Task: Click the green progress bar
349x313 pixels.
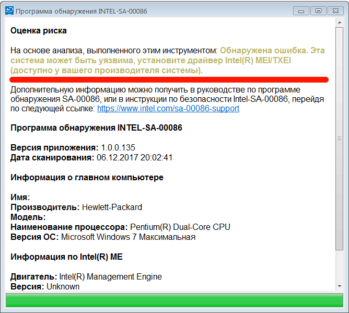Action: pyautogui.click(x=174, y=300)
